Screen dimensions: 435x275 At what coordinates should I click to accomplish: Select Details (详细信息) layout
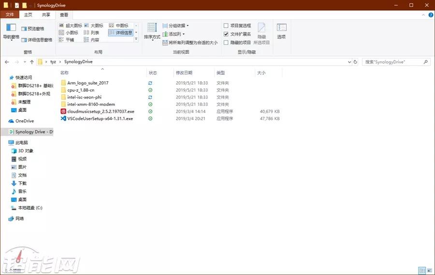[x=121, y=33]
